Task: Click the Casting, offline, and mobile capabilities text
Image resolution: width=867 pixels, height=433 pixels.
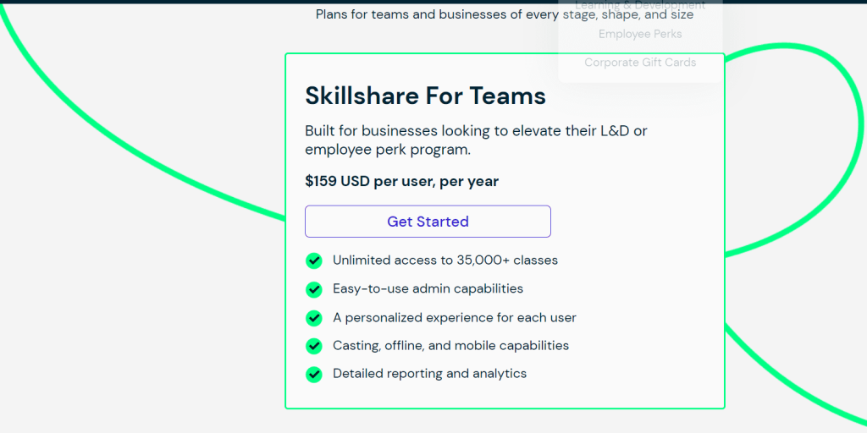Action: [450, 346]
